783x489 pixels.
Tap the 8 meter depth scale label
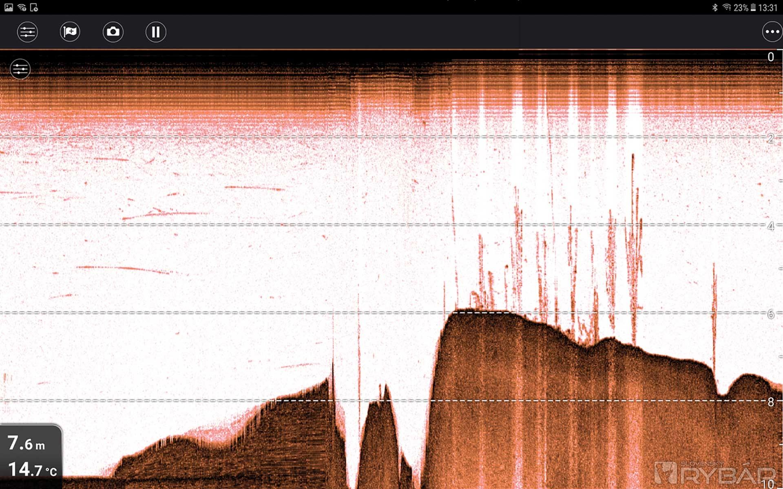click(x=770, y=402)
